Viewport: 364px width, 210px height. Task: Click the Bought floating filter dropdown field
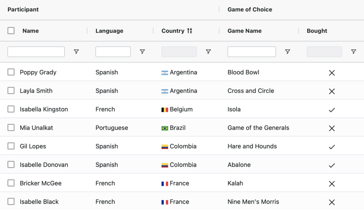[x=324, y=52]
